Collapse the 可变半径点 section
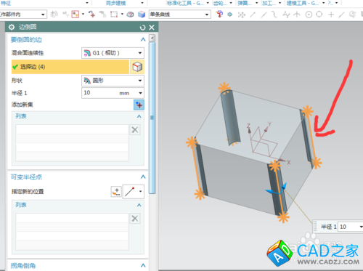The height and width of the screenshot is (271, 363). coord(143,177)
